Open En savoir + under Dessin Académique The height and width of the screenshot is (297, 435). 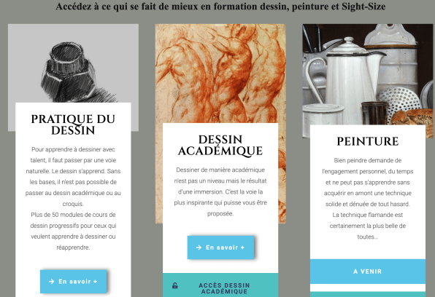pos(220,247)
